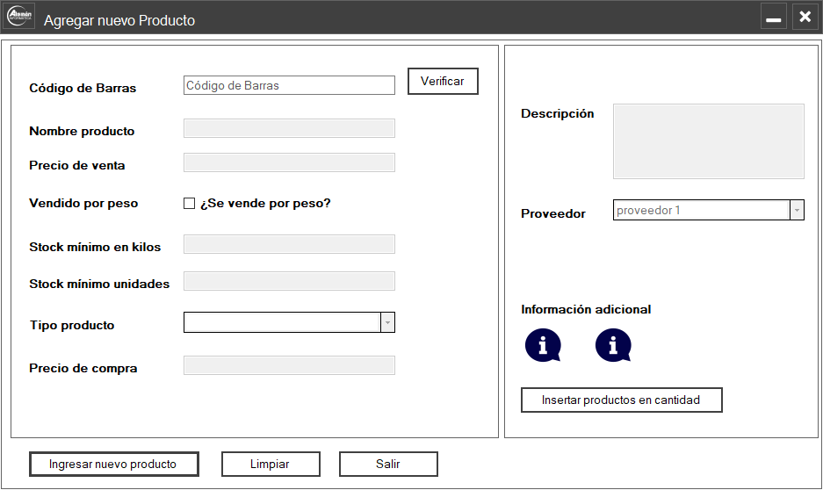
Task: Click the Descripción text area
Action: pos(708,141)
